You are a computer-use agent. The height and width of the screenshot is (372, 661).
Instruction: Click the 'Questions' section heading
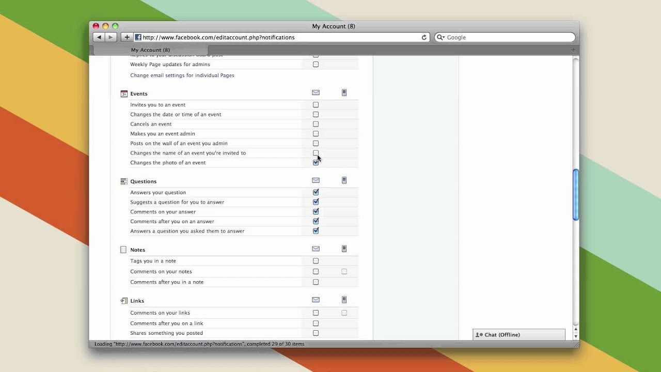click(x=143, y=182)
